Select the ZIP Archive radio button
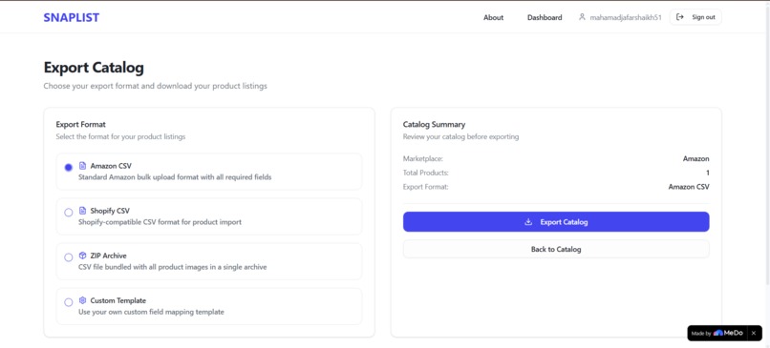770x348 pixels. pyautogui.click(x=69, y=257)
